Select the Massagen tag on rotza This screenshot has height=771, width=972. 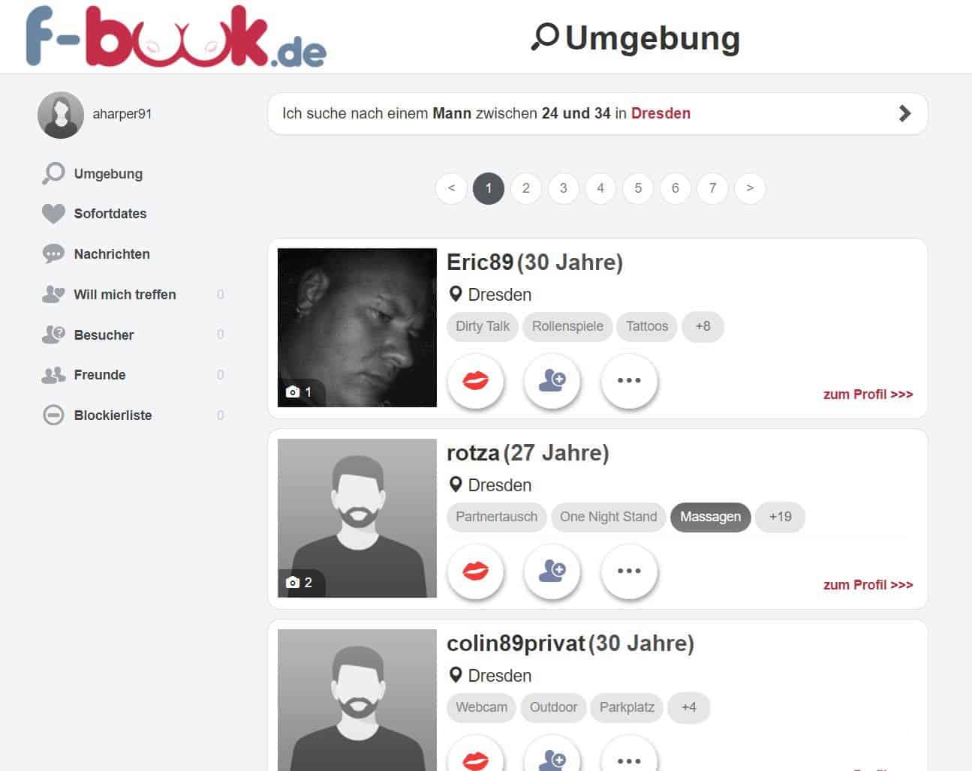click(x=710, y=517)
